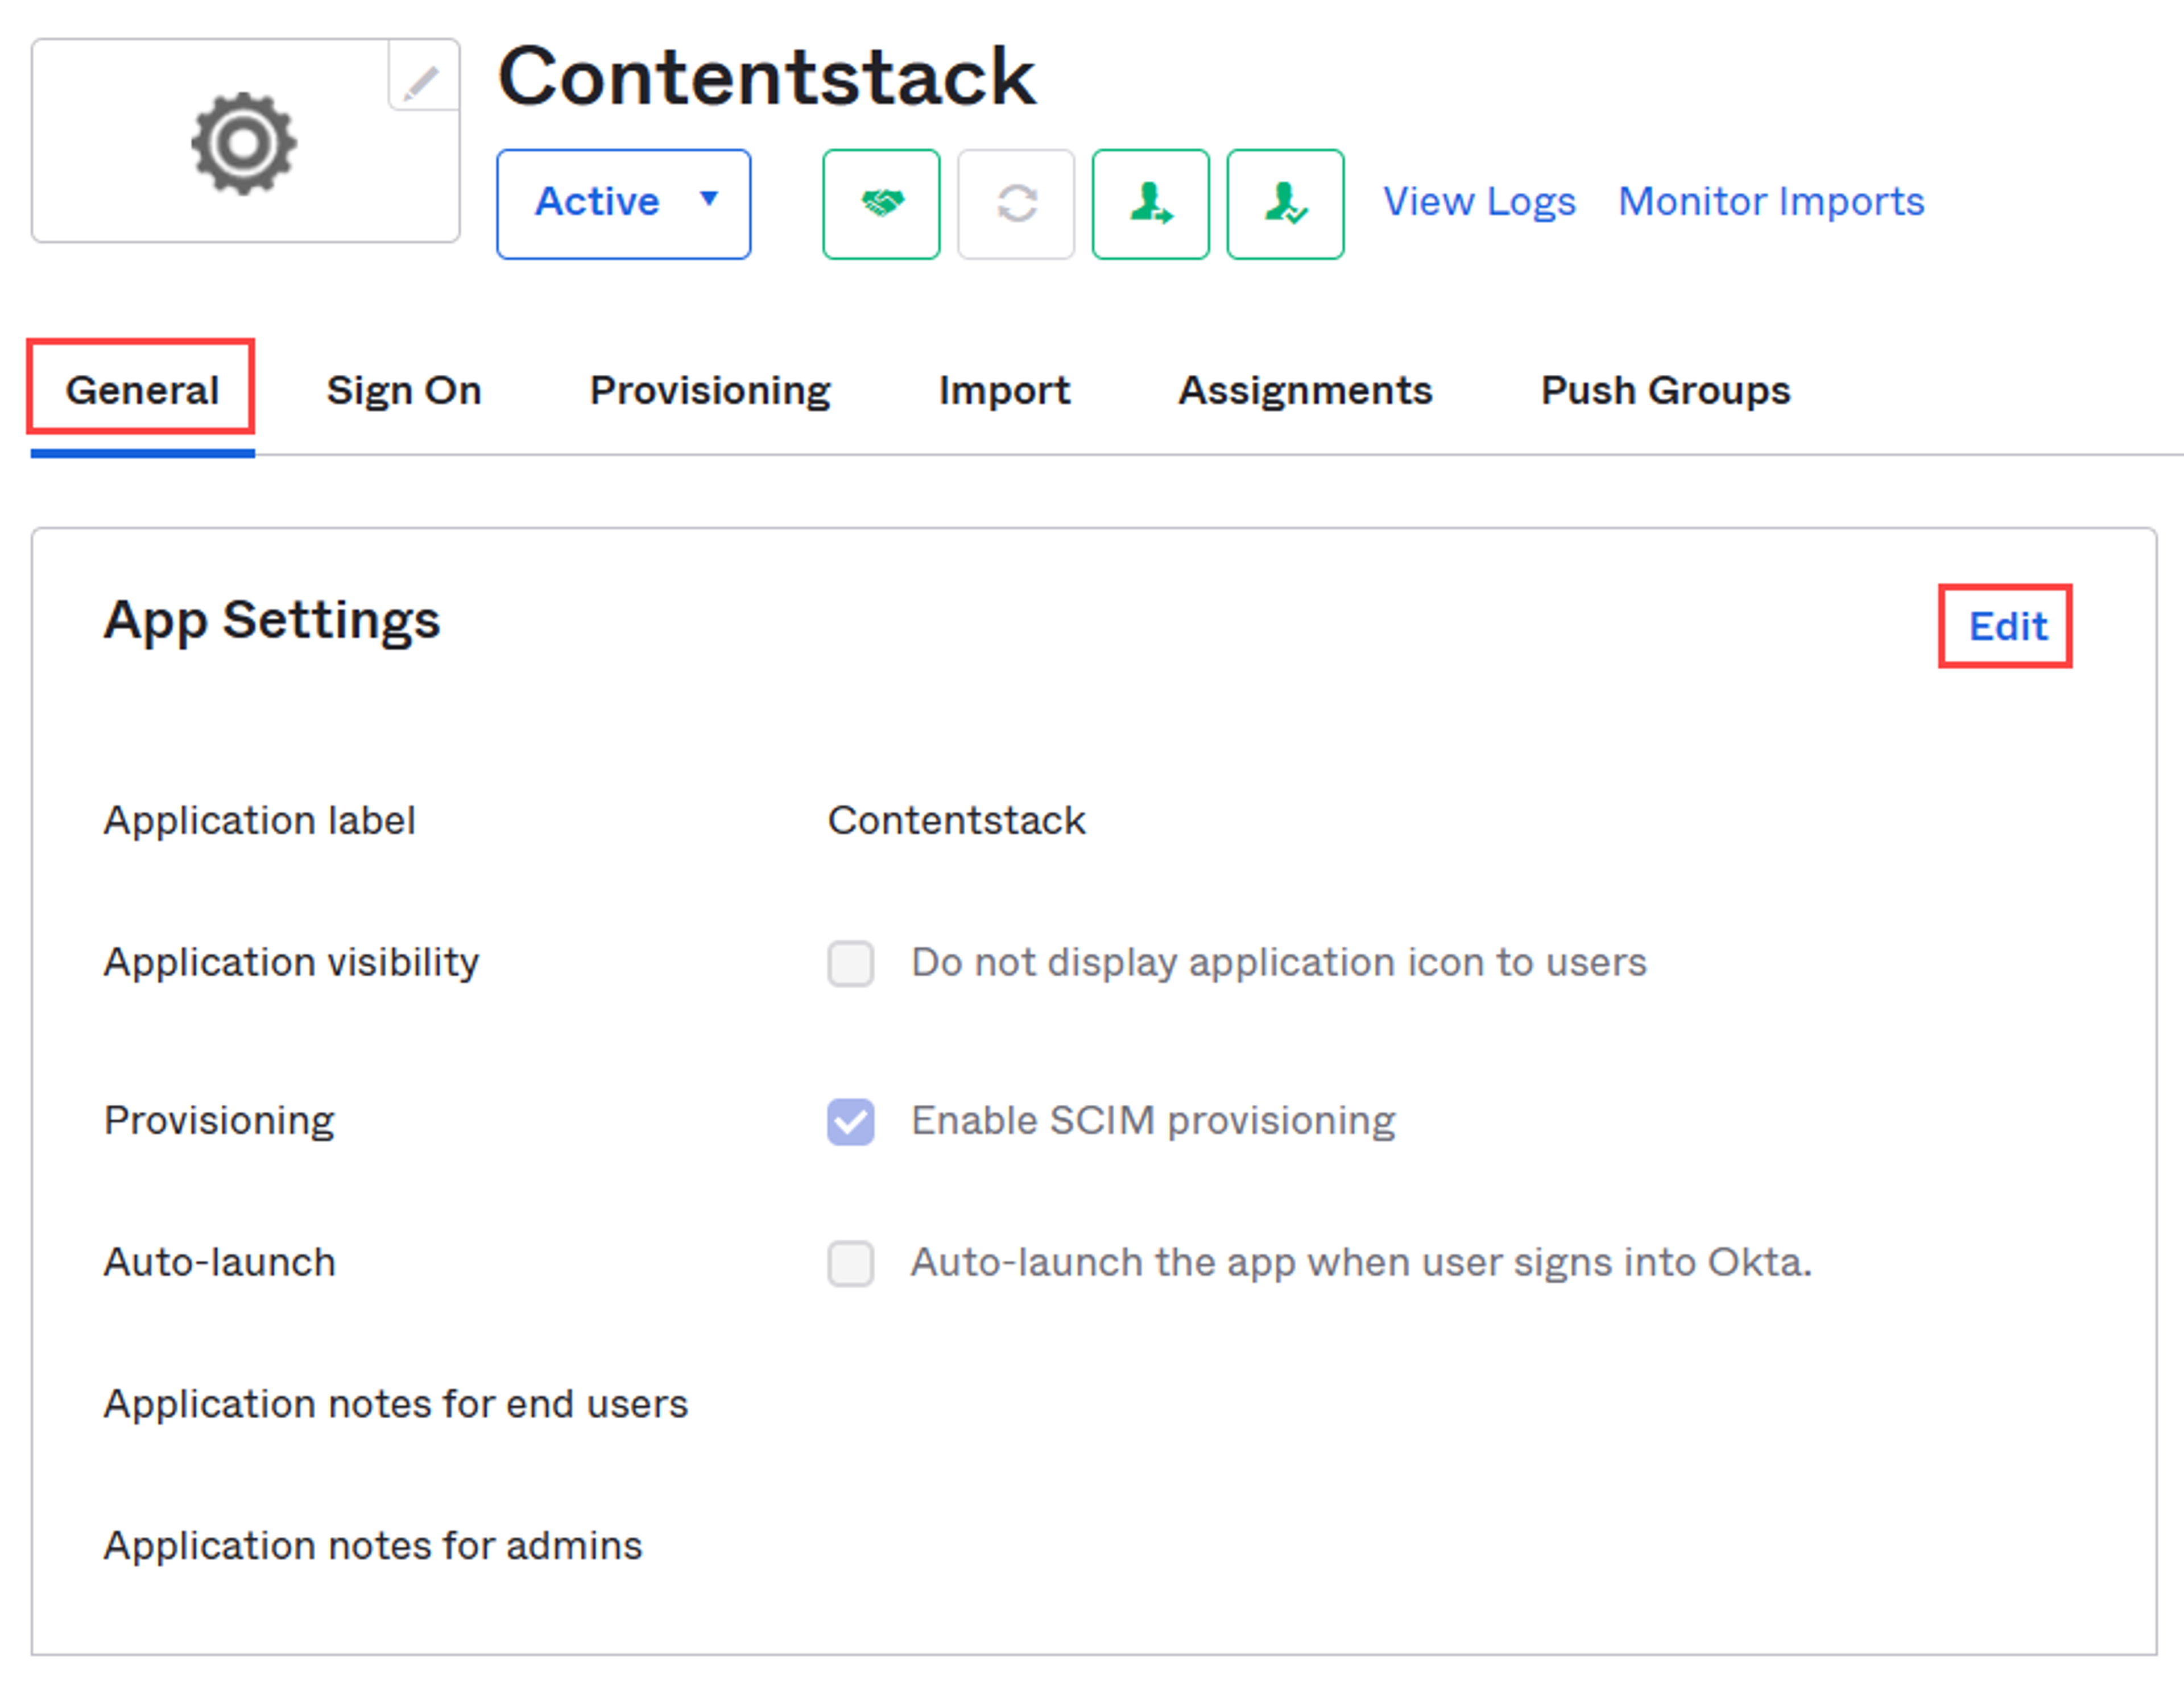Click the App Settings heading
This screenshot has width=2184, height=1682.
(272, 621)
